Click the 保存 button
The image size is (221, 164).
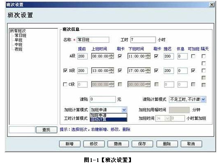click(142, 144)
